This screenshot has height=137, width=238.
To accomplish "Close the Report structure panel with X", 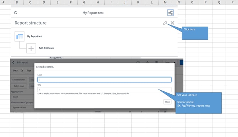I will click(x=172, y=23).
